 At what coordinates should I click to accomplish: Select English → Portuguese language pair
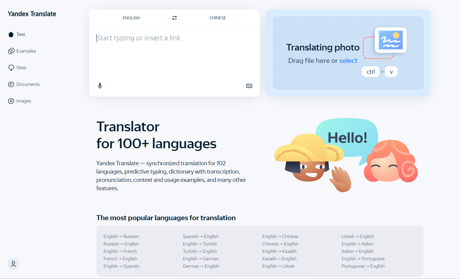coord(363,259)
